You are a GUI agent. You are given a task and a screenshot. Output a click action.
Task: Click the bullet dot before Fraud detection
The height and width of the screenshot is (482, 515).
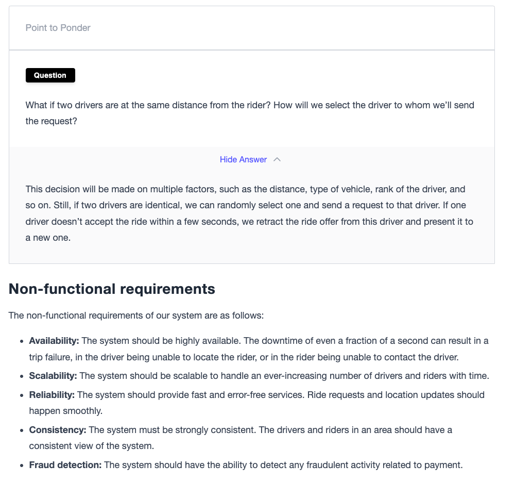22,466
